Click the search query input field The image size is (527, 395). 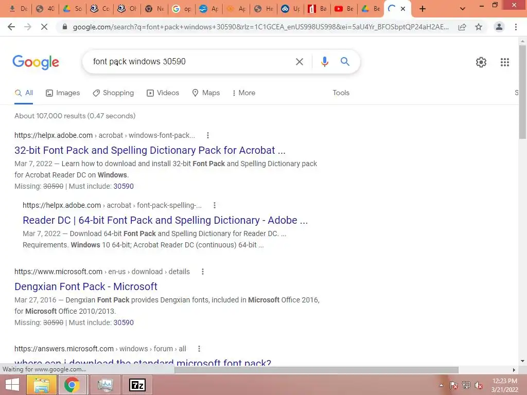coord(191,62)
